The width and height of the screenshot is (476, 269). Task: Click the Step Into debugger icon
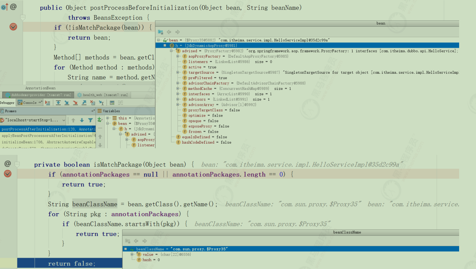click(66, 103)
